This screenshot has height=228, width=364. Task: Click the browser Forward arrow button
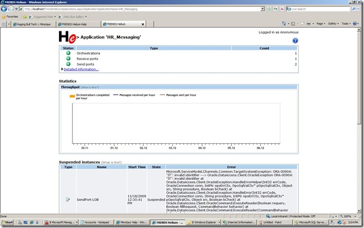[11, 9]
